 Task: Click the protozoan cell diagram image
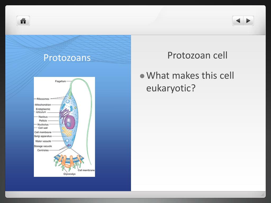click(x=64, y=127)
